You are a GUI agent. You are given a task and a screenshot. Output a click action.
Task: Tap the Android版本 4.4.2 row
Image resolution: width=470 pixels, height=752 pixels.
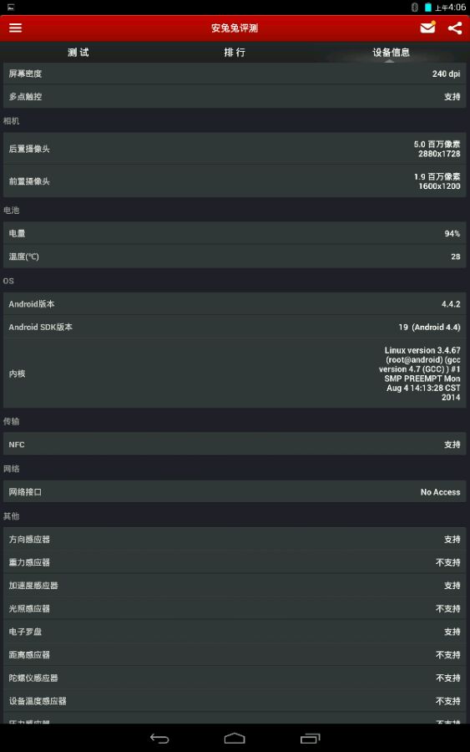coord(235,304)
